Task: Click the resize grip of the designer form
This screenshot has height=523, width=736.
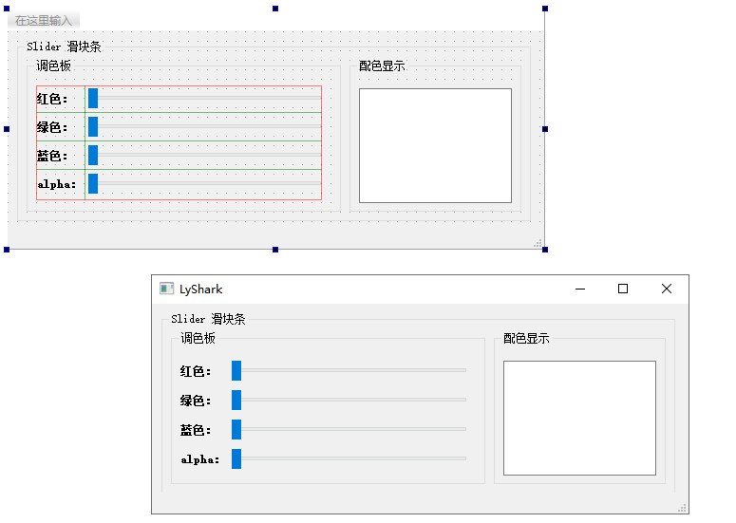Action: coord(538,244)
